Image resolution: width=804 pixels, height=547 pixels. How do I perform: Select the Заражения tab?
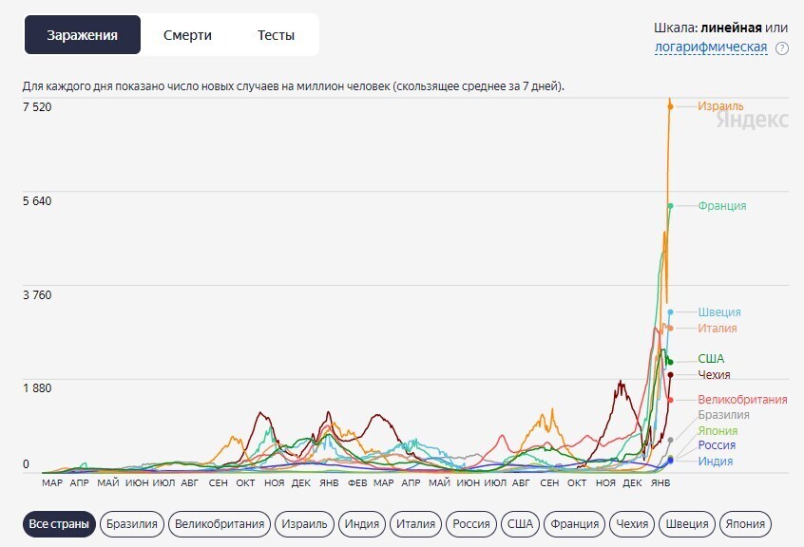pyautogui.click(x=83, y=35)
